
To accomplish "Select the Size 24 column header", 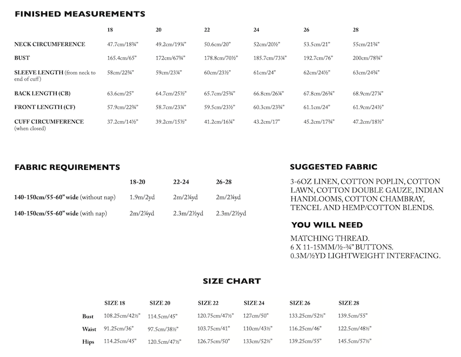I will [x=254, y=303].
